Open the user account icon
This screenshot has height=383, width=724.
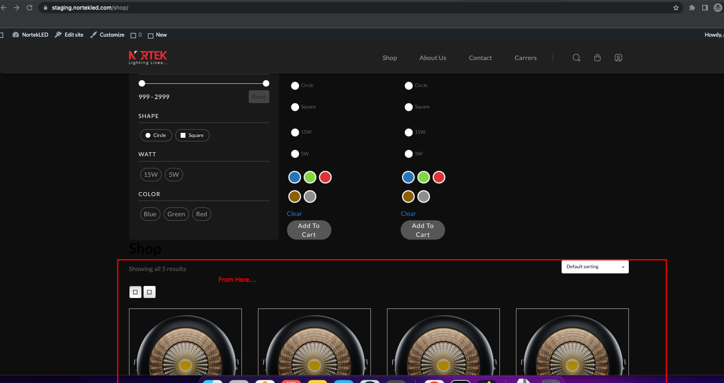[x=618, y=58]
